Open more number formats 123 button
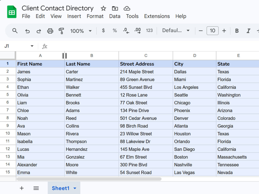Image resolution: width=259 pixels, height=194 pixels. point(149,30)
